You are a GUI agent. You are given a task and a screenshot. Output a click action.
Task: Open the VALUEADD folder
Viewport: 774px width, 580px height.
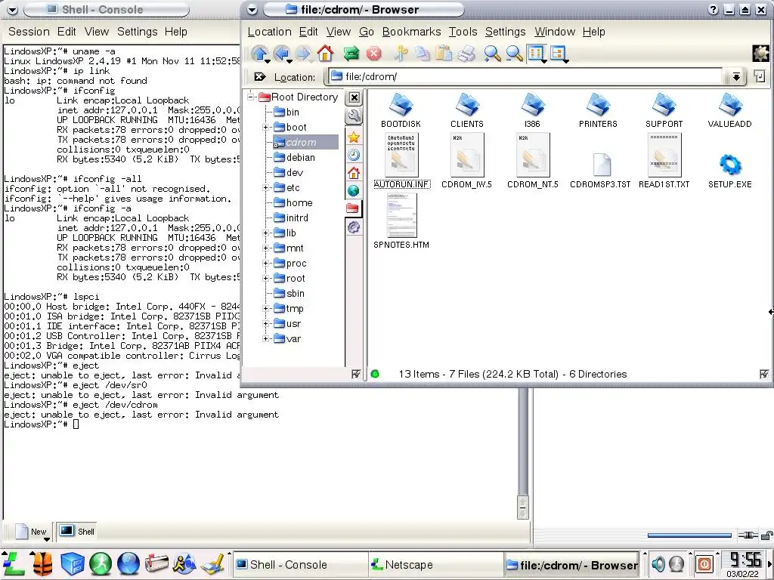pos(729,110)
